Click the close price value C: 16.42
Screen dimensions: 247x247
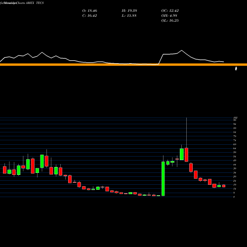click(89, 16)
